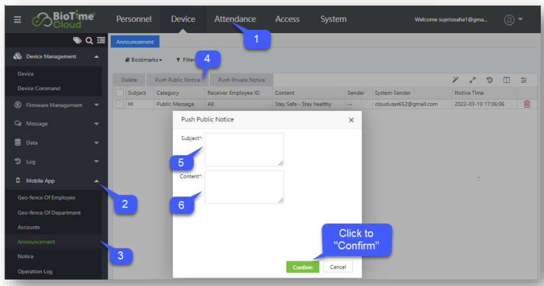
Task: Click the magic wand icon in table toolbar
Action: pyautogui.click(x=456, y=80)
